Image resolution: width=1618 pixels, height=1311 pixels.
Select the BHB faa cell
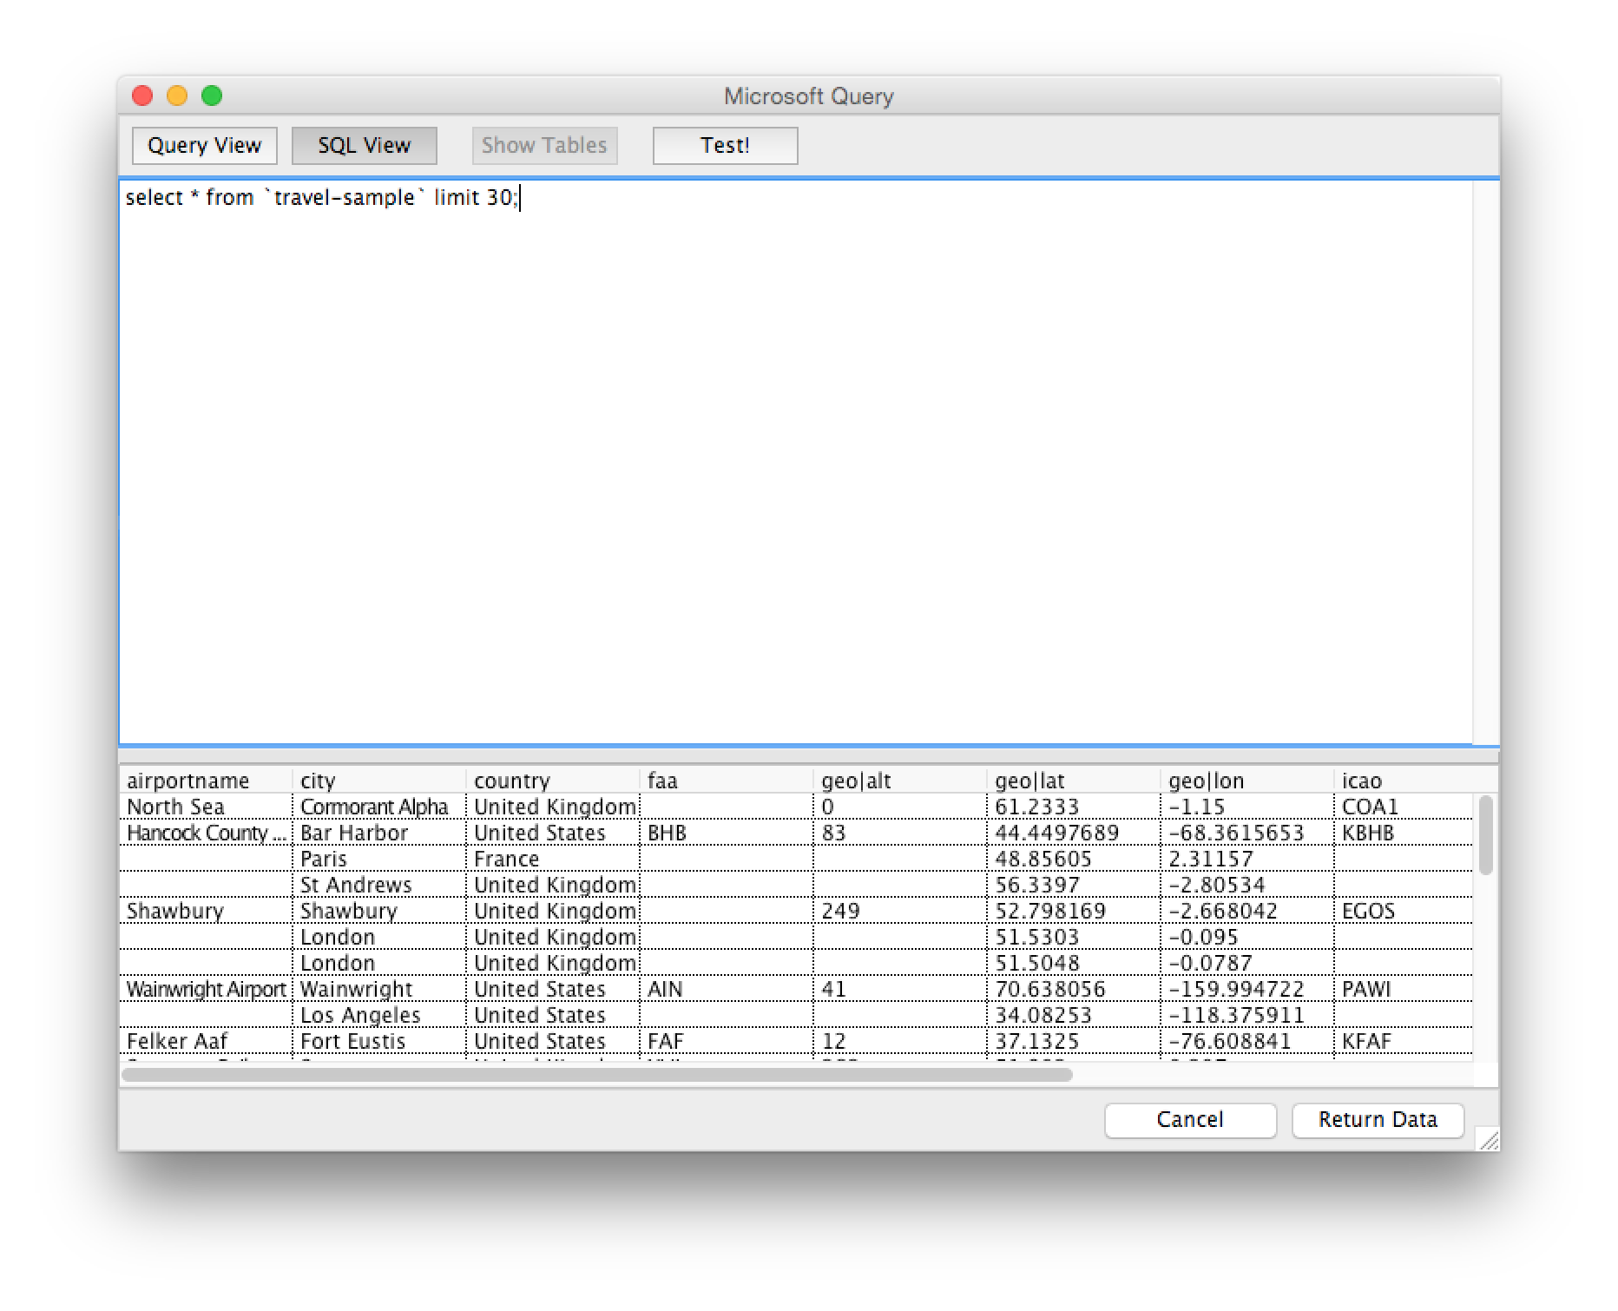point(727,833)
